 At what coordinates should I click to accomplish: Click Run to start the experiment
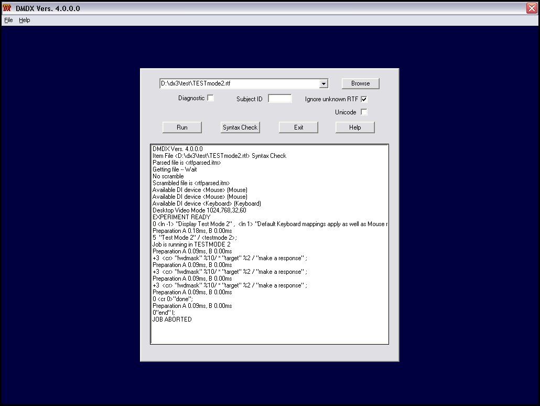182,127
